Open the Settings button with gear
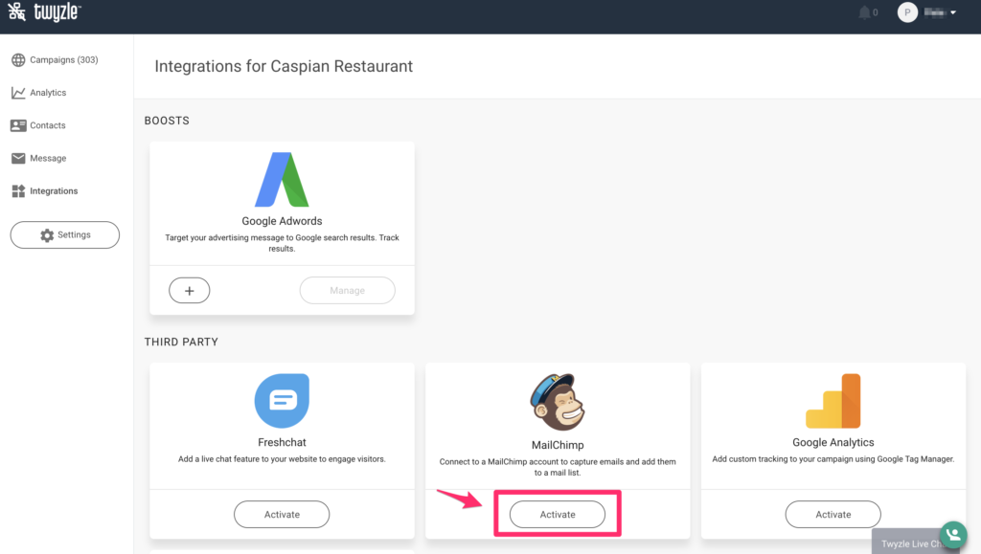Viewport: 981px width, 554px height. [x=64, y=235]
